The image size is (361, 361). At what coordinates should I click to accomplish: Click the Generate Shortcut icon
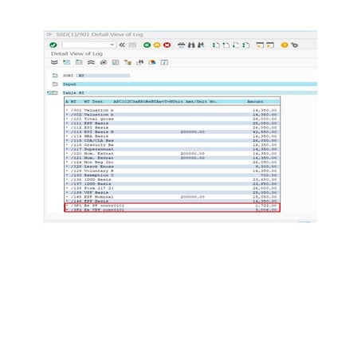(270, 45)
